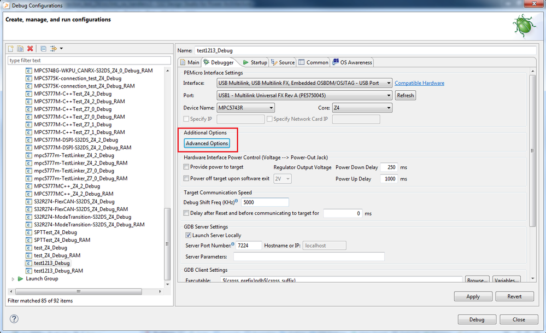The image size is (546, 333).
Task: Expand the Launch Group tree node
Action: [x=13, y=279]
